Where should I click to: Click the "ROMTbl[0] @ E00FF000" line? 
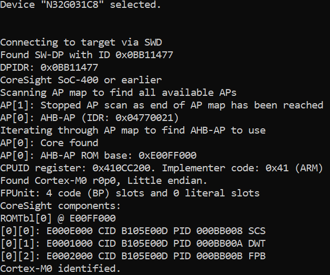(58, 218)
